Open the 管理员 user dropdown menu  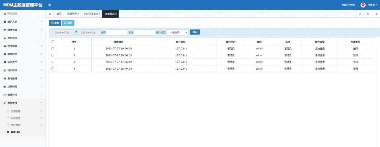point(372,5)
